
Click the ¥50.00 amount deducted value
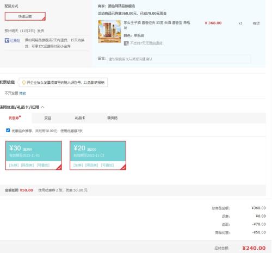(x=27, y=190)
